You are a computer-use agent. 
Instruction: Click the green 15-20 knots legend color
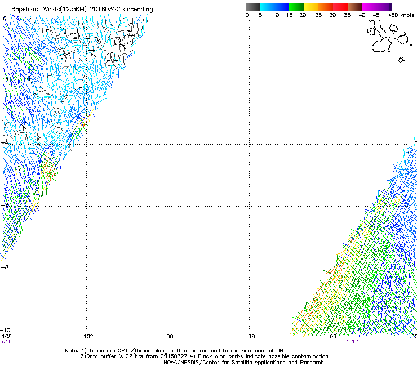click(x=296, y=7)
